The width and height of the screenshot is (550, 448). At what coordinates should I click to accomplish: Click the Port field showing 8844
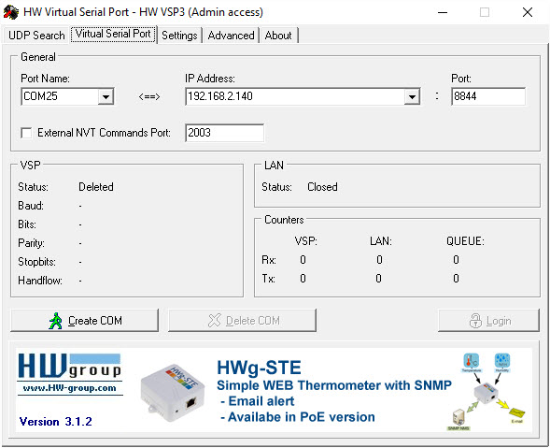488,96
